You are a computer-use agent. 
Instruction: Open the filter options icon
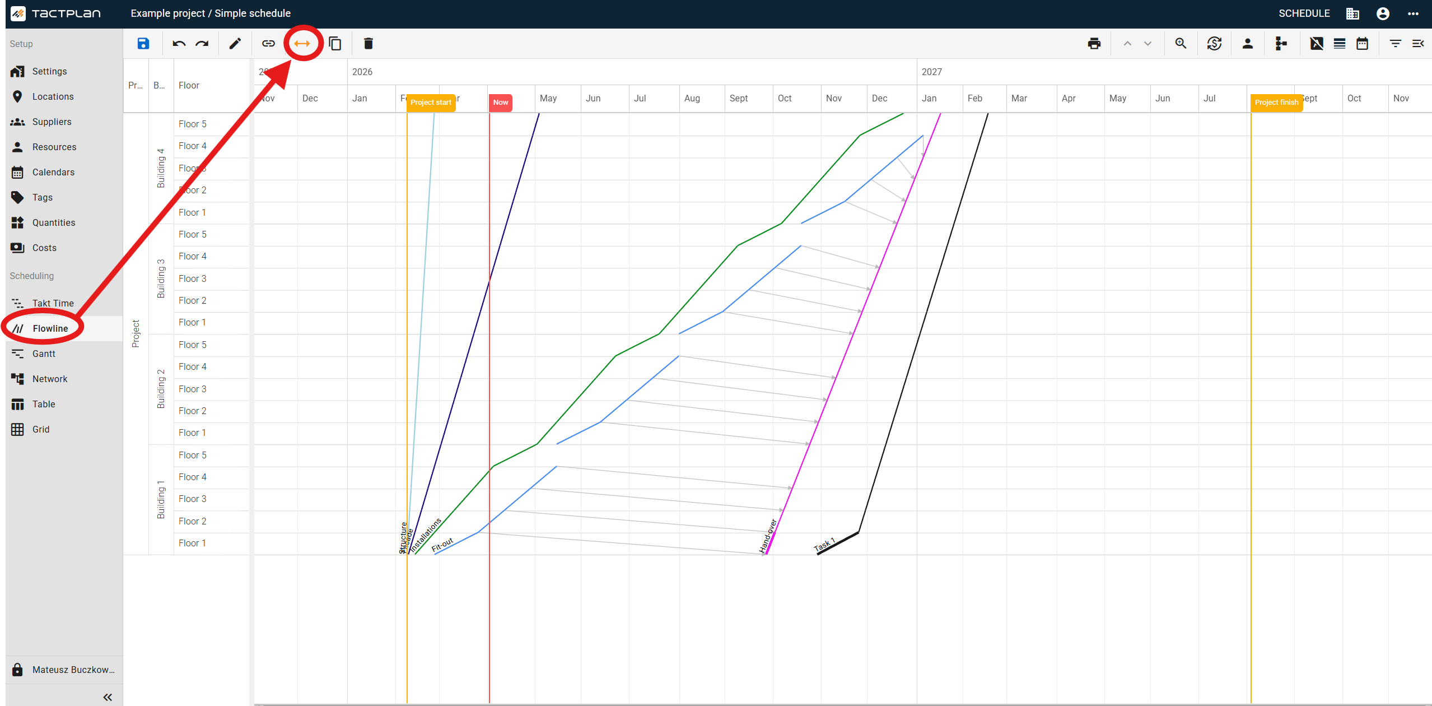1396,44
